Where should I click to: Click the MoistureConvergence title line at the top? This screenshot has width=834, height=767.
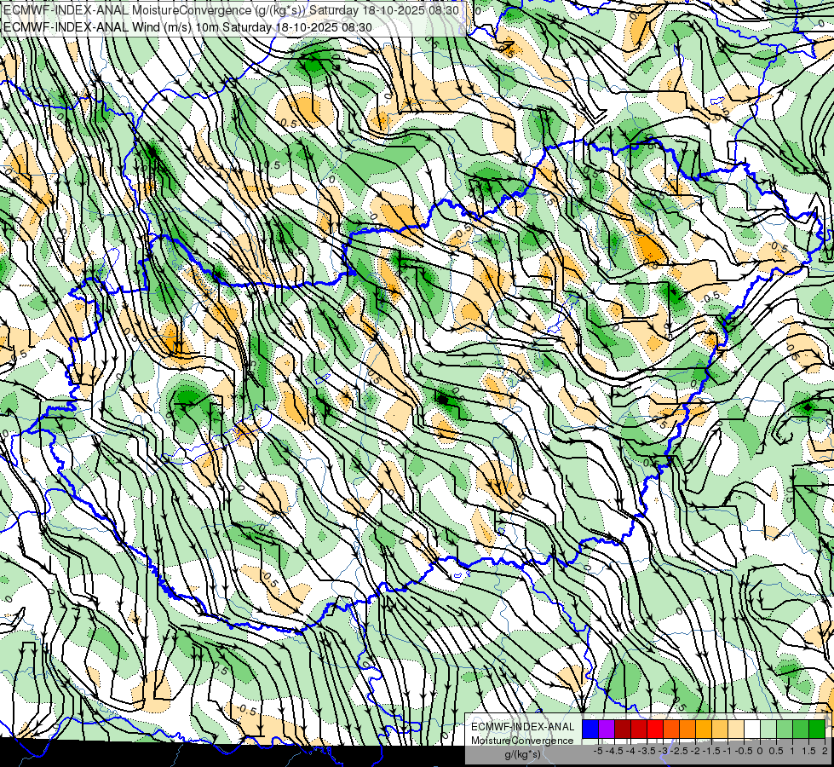click(232, 10)
